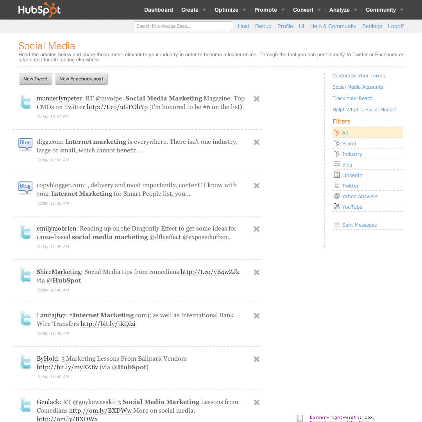
Task: Open the Promote menu
Action: (x=266, y=10)
